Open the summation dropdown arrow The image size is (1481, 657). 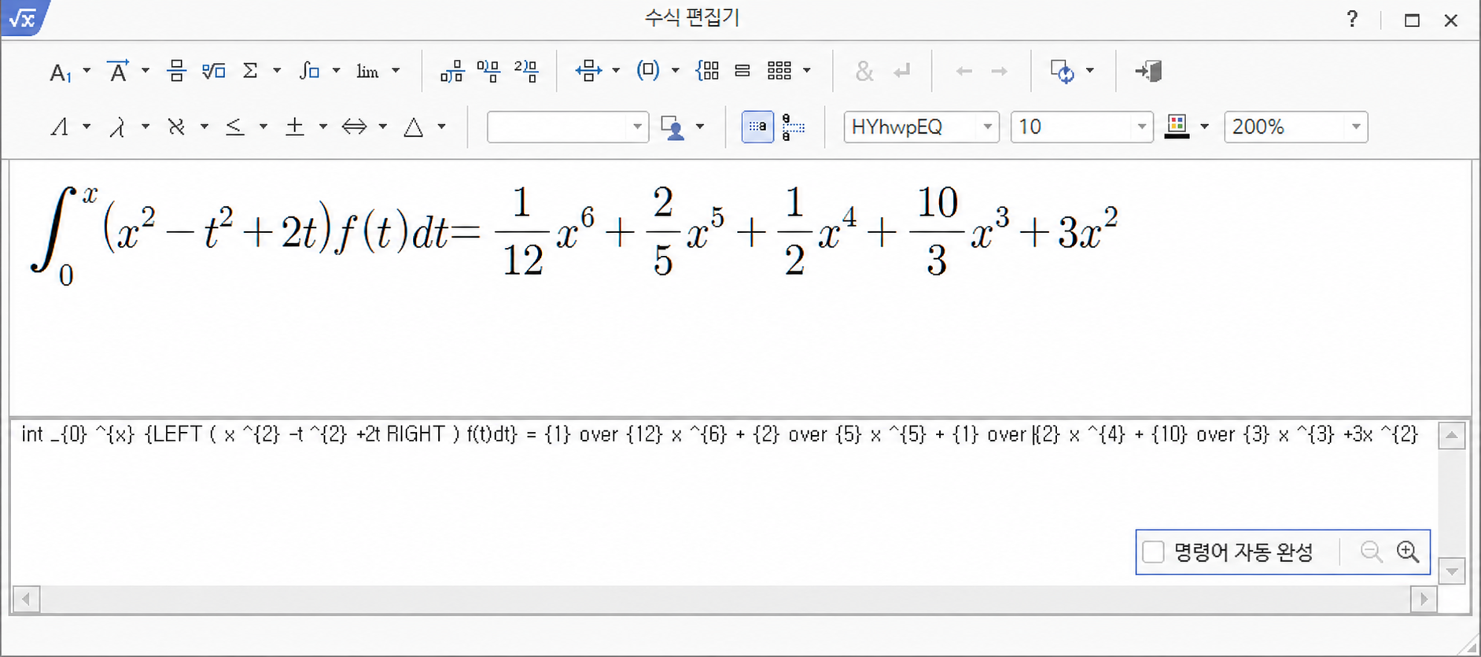click(x=277, y=72)
